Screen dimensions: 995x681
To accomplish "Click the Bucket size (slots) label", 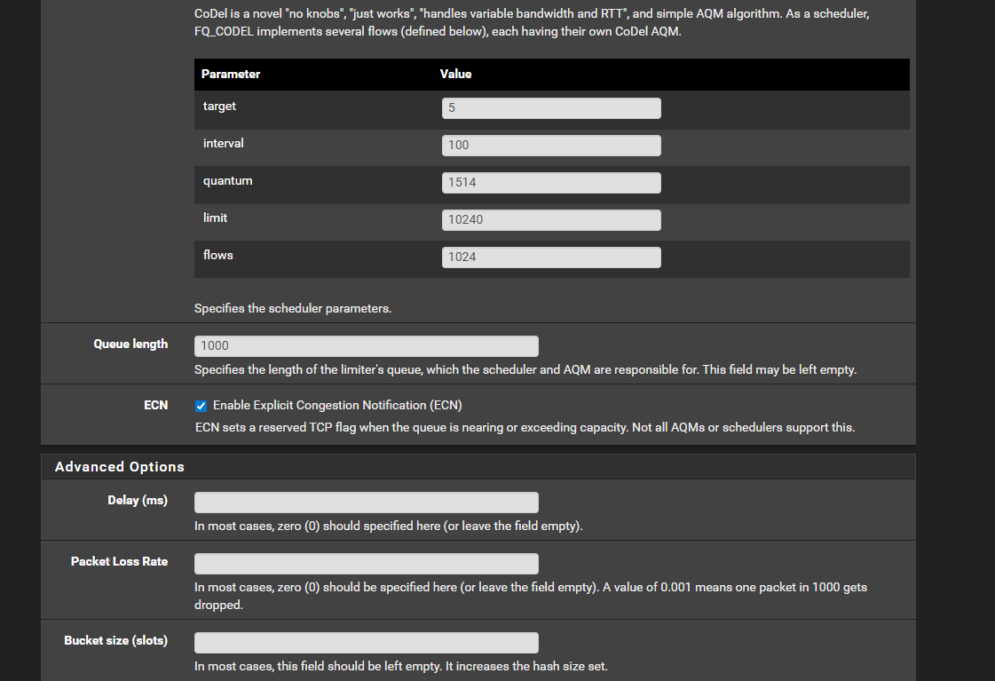I will (x=115, y=641).
